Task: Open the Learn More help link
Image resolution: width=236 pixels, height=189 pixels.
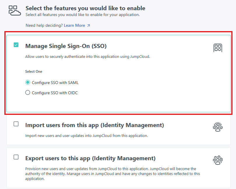Action: point(74,26)
